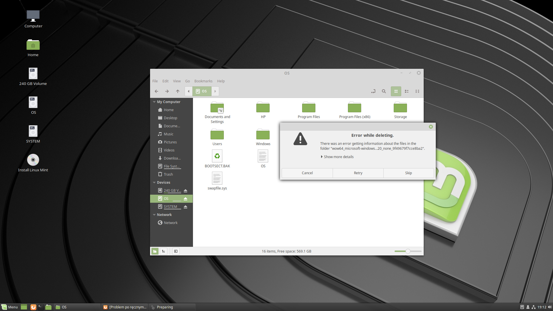Adjust the zoom slider handle
Viewport: 553px width, 311px height.
tap(408, 251)
